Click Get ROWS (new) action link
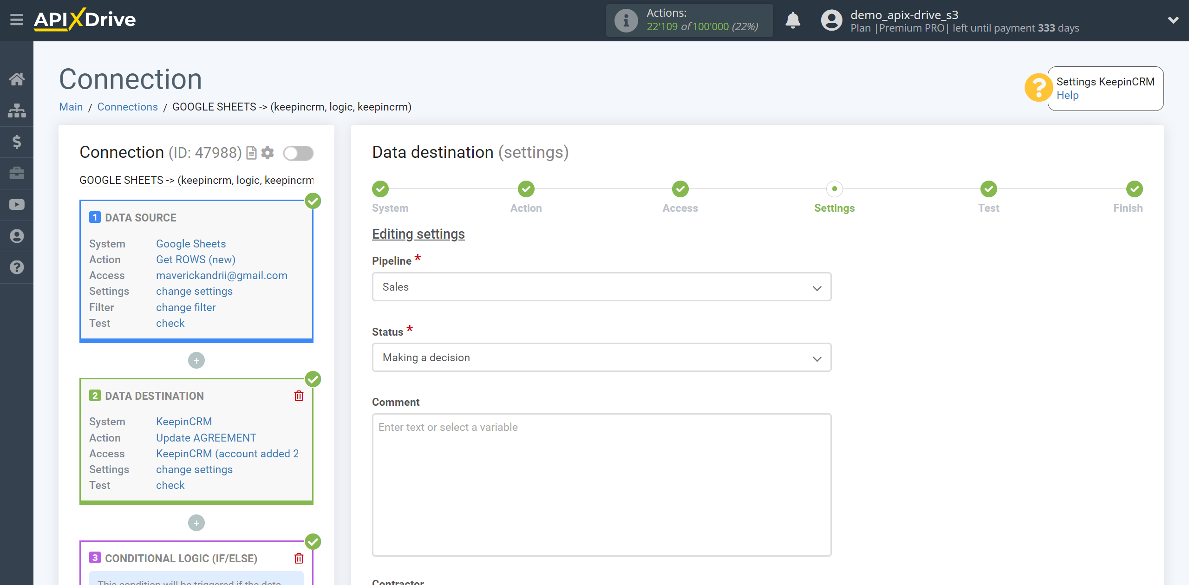Screen dimensions: 1189x585 [x=196, y=260]
